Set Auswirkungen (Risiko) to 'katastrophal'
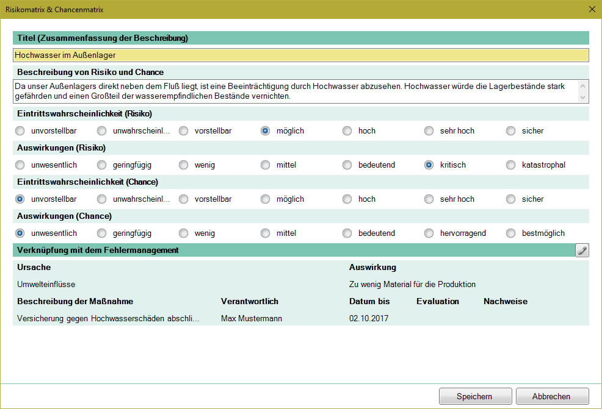 (511, 165)
